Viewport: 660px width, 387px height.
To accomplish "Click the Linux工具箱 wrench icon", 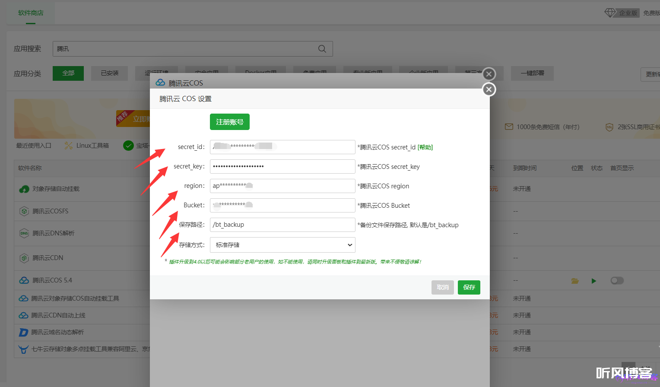I will (69, 146).
